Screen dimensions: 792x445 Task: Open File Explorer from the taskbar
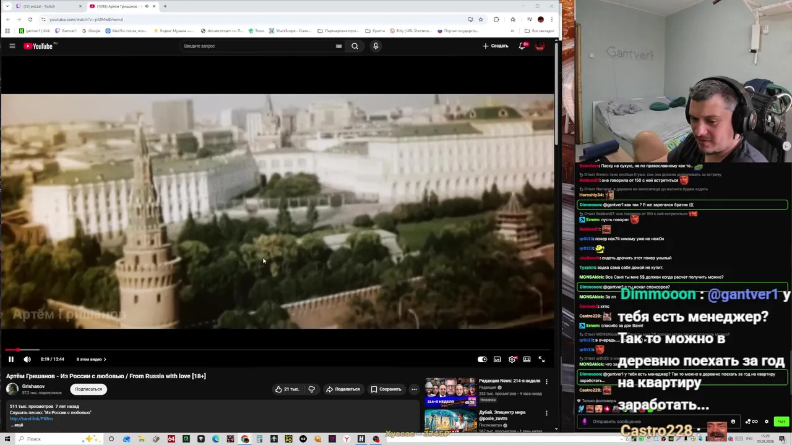click(x=142, y=439)
